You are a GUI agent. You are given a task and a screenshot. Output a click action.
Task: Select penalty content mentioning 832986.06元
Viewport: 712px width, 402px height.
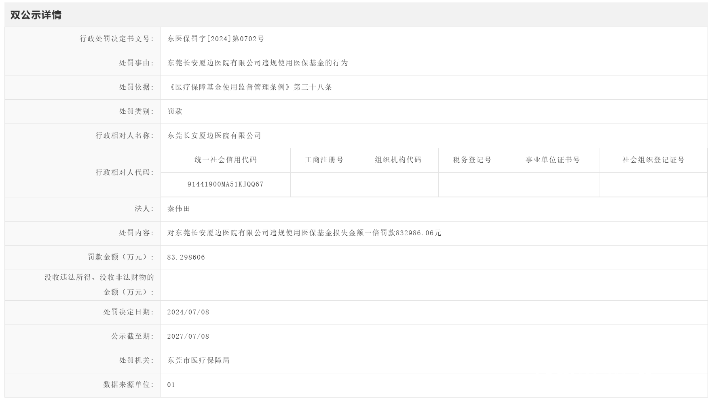coord(304,233)
